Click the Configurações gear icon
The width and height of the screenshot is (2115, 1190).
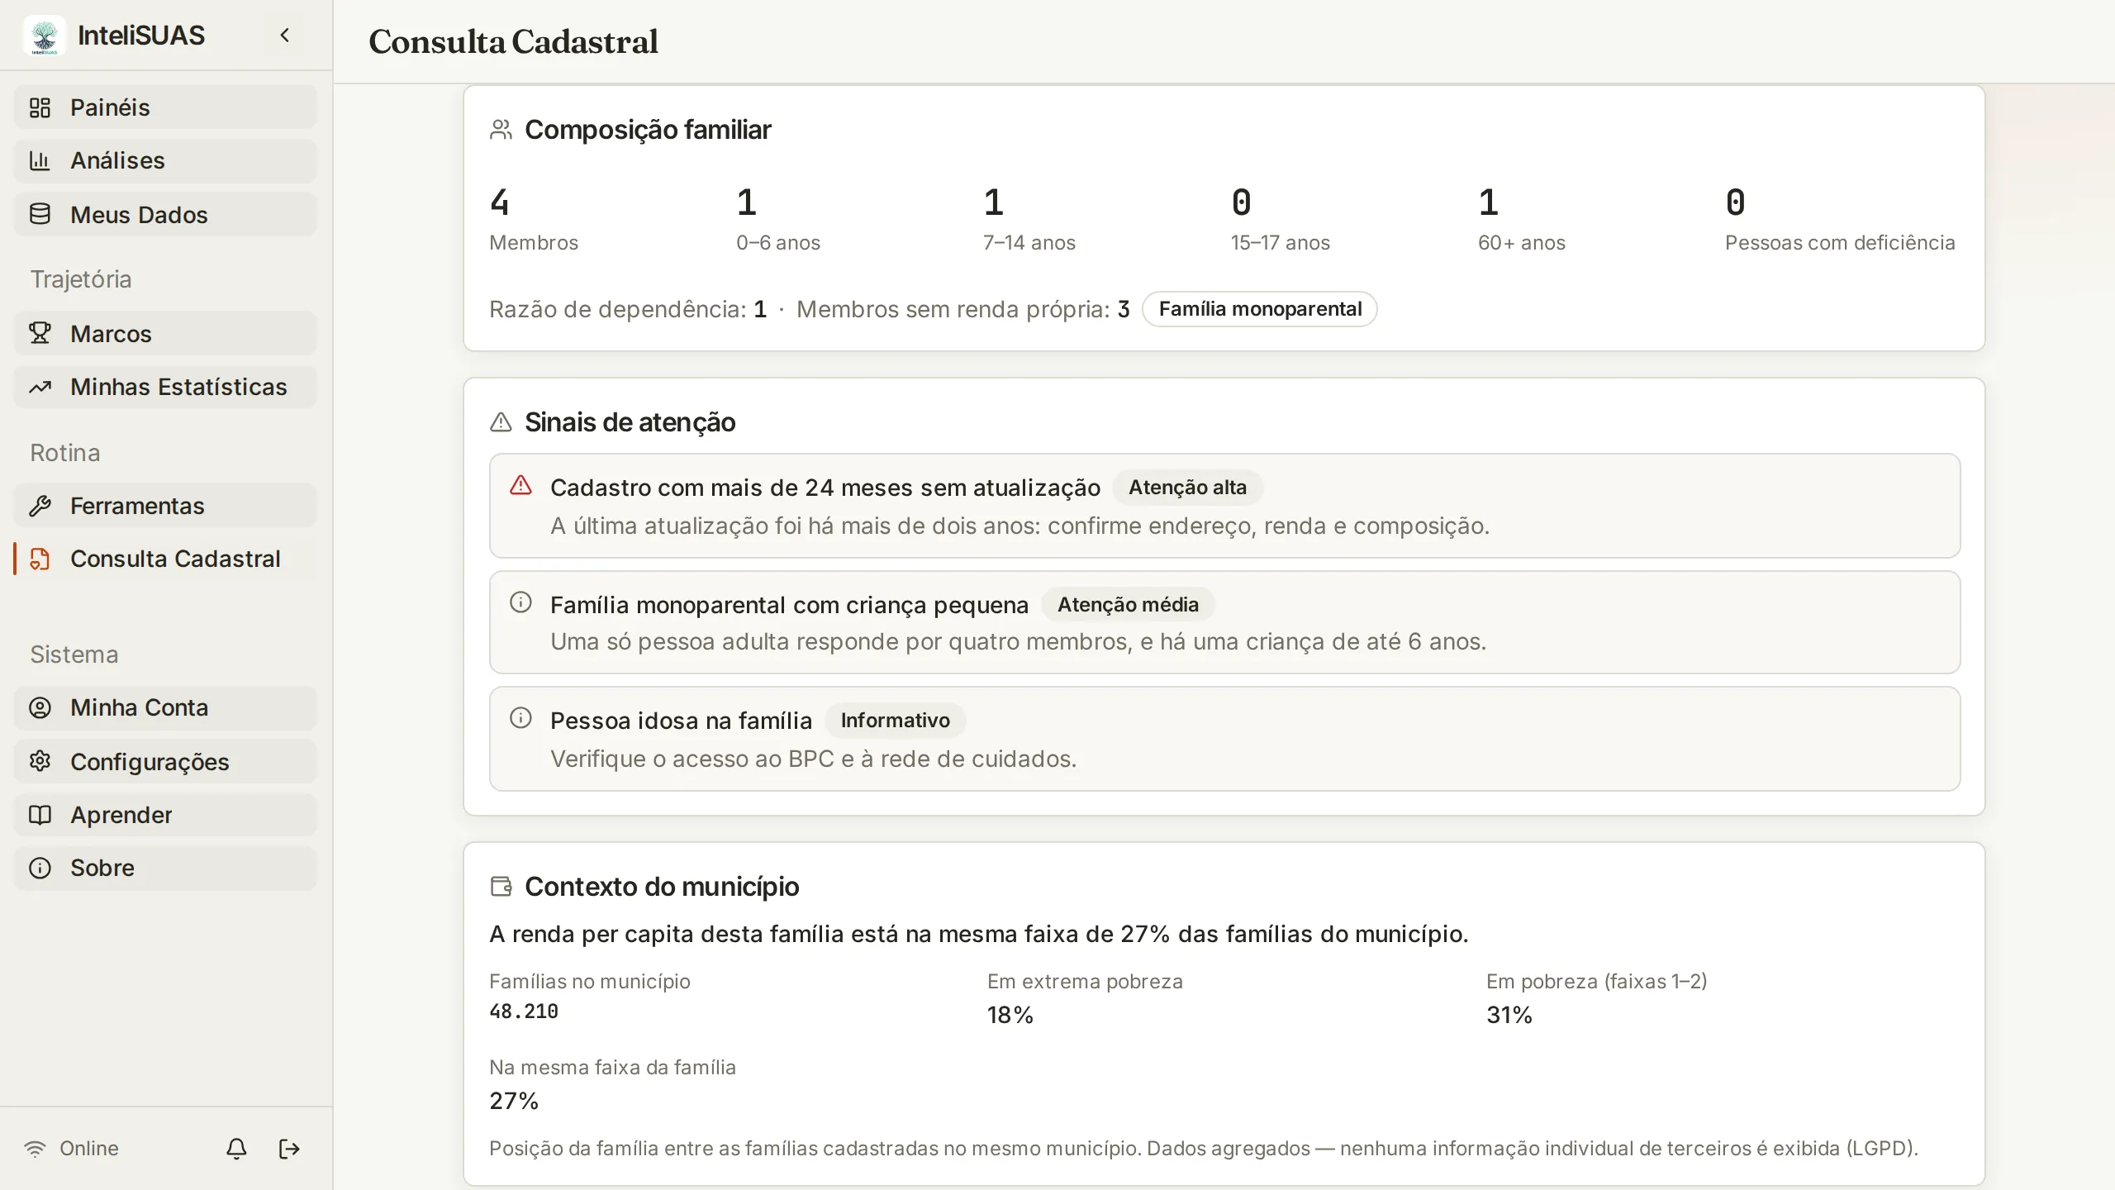40,761
